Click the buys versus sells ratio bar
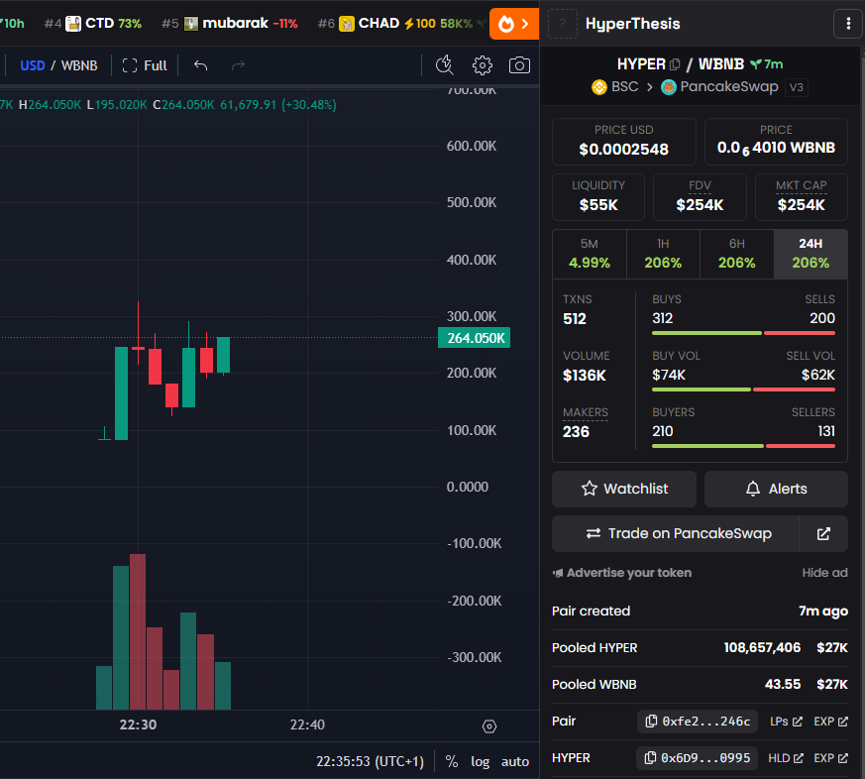Screen dimensions: 865x779 click(743, 333)
